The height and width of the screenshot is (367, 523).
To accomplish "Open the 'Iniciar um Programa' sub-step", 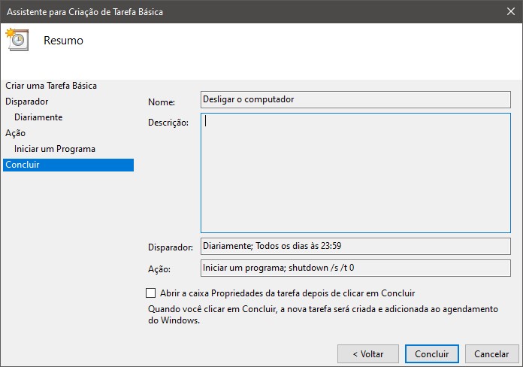I will tap(55, 149).
